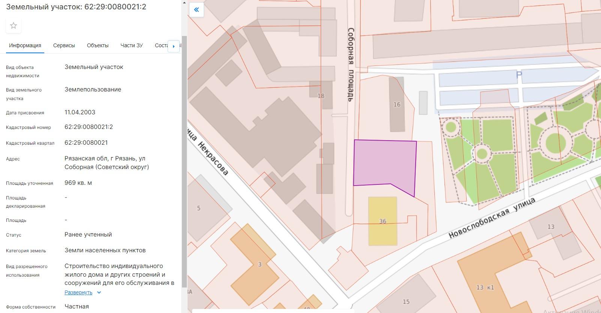Image resolution: width=601 pixels, height=313 pixels.
Task: Click orange building number 3
Action: (x=255, y=265)
